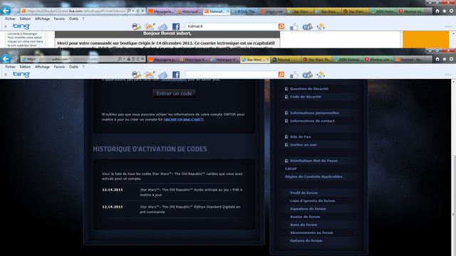Click the lower window's vertical scrollbar

[x=453, y=167]
